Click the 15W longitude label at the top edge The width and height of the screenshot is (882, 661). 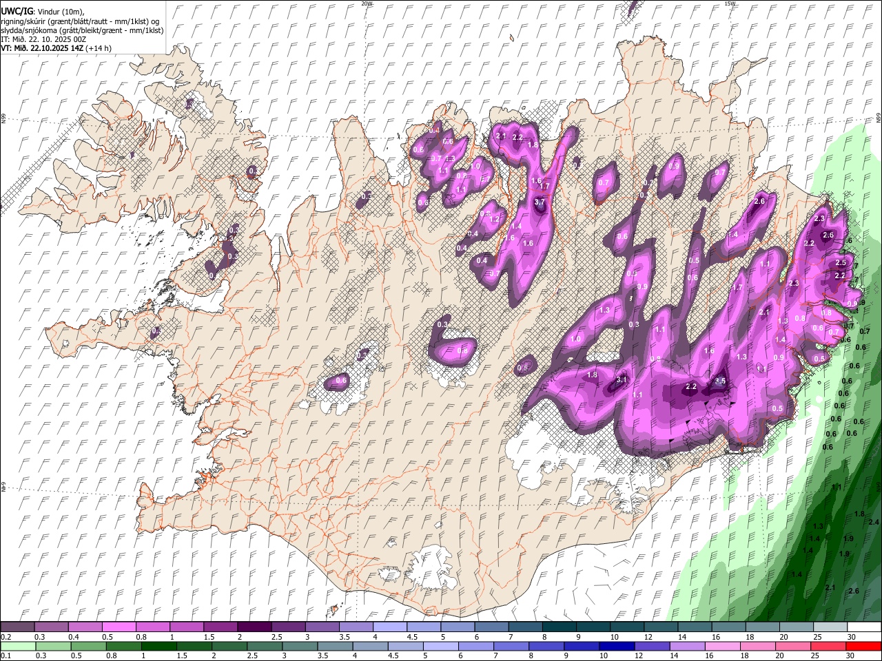point(730,3)
